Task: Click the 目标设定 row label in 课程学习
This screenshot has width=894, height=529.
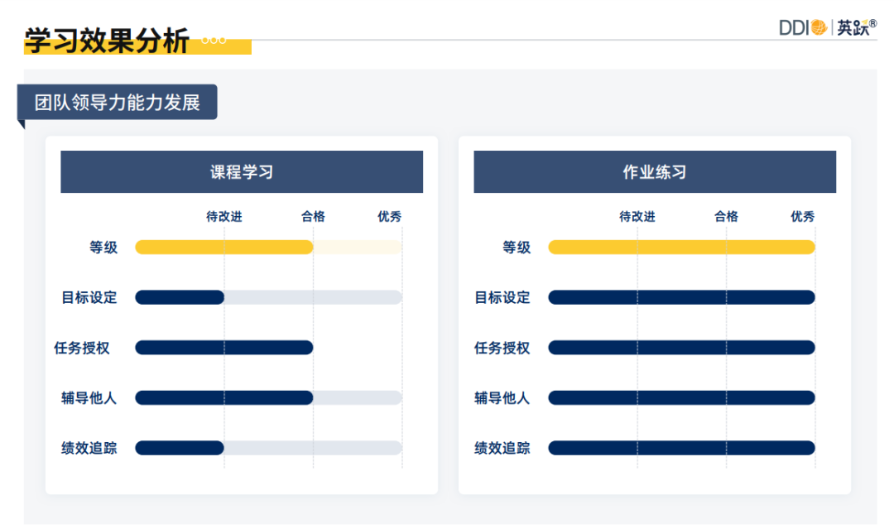Action: click(89, 297)
